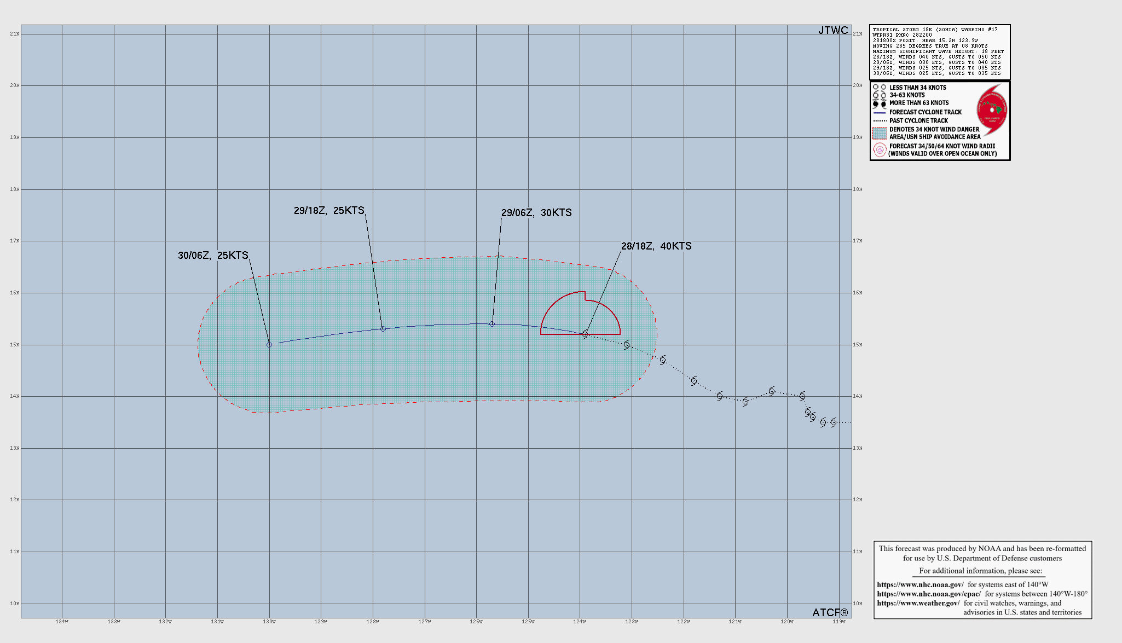Image resolution: width=1122 pixels, height=643 pixels.
Task: Click the blue forecast cyclone track legend line
Action: [x=880, y=112]
